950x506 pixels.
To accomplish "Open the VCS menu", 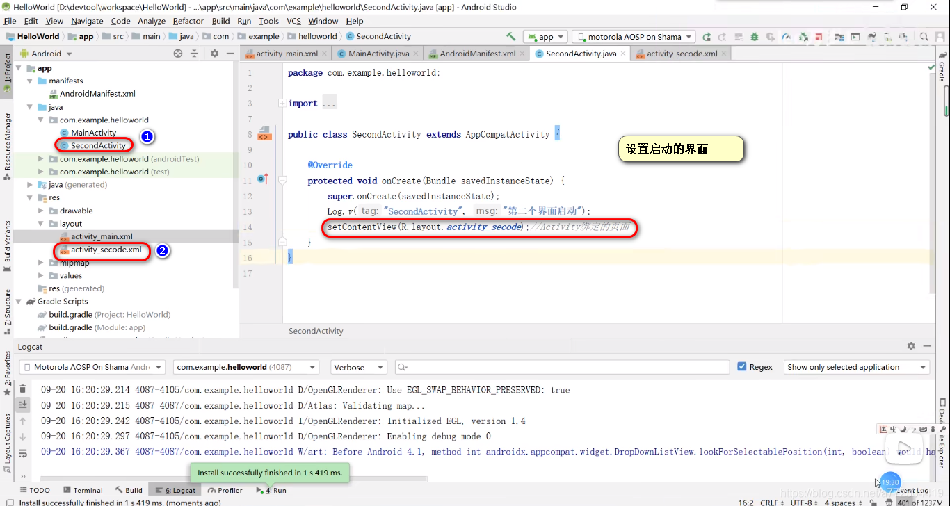I will 293,21.
